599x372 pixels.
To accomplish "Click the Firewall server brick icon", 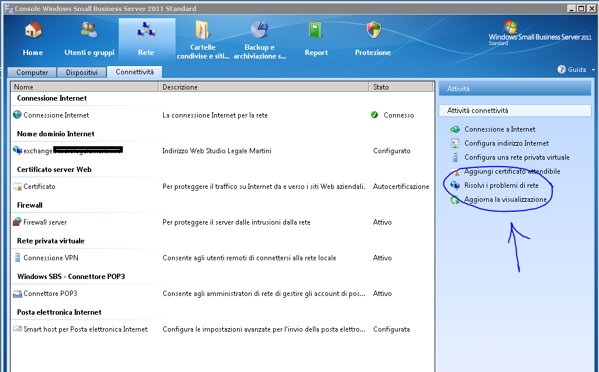I will click(x=17, y=222).
